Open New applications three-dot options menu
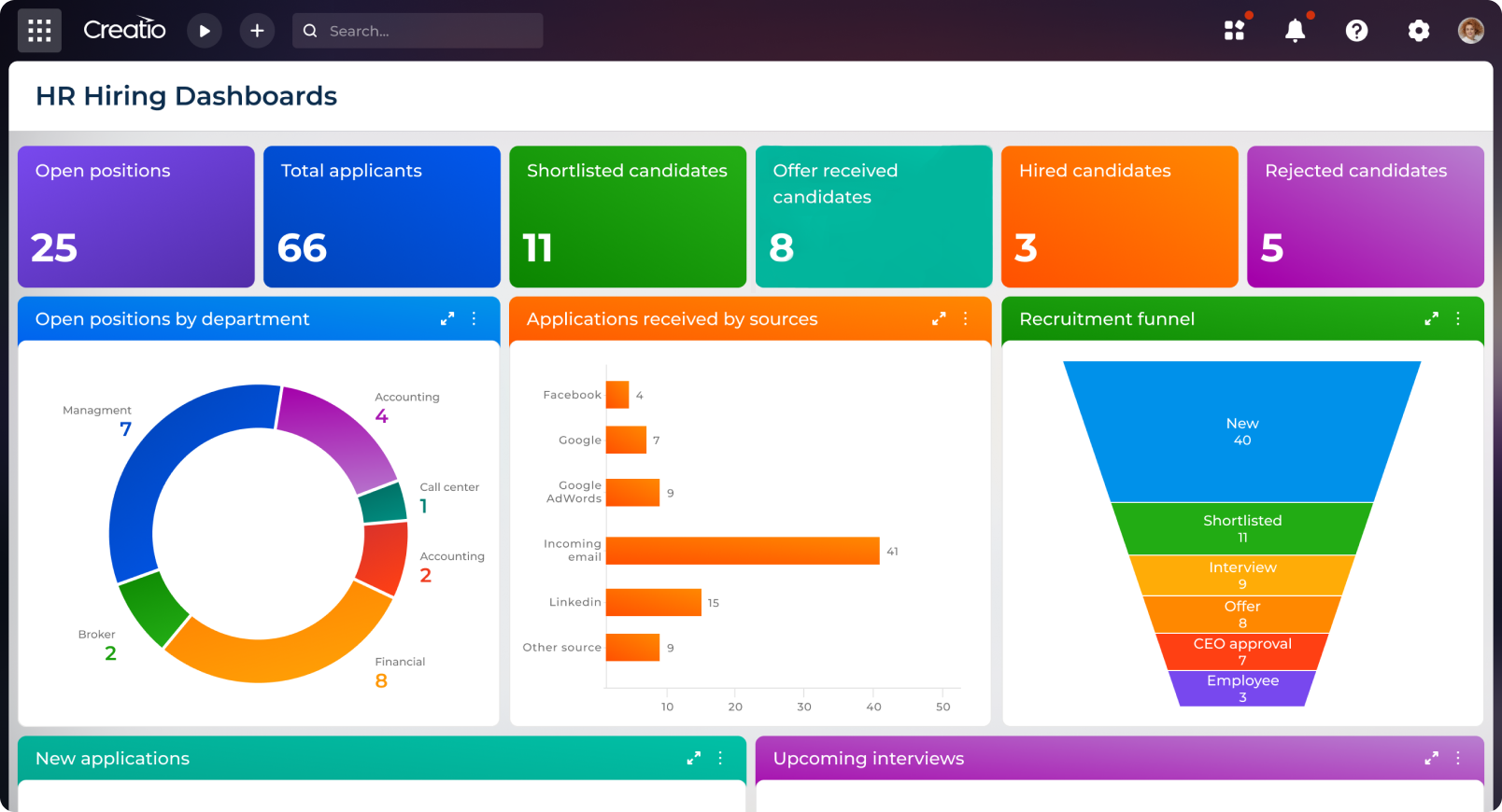 pyautogui.click(x=720, y=759)
